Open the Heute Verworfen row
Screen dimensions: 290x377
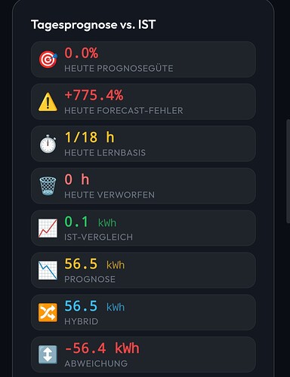[x=143, y=186]
